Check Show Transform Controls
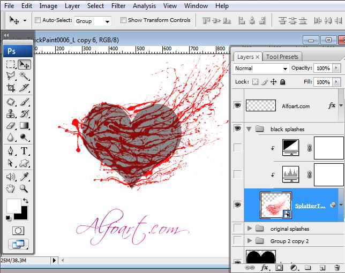This screenshot has width=345, height=273. (x=123, y=20)
